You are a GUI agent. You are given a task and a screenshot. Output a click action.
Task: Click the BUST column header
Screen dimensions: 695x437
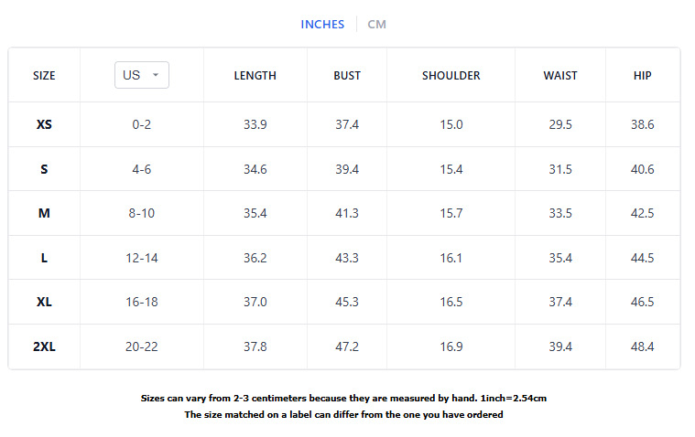347,76
